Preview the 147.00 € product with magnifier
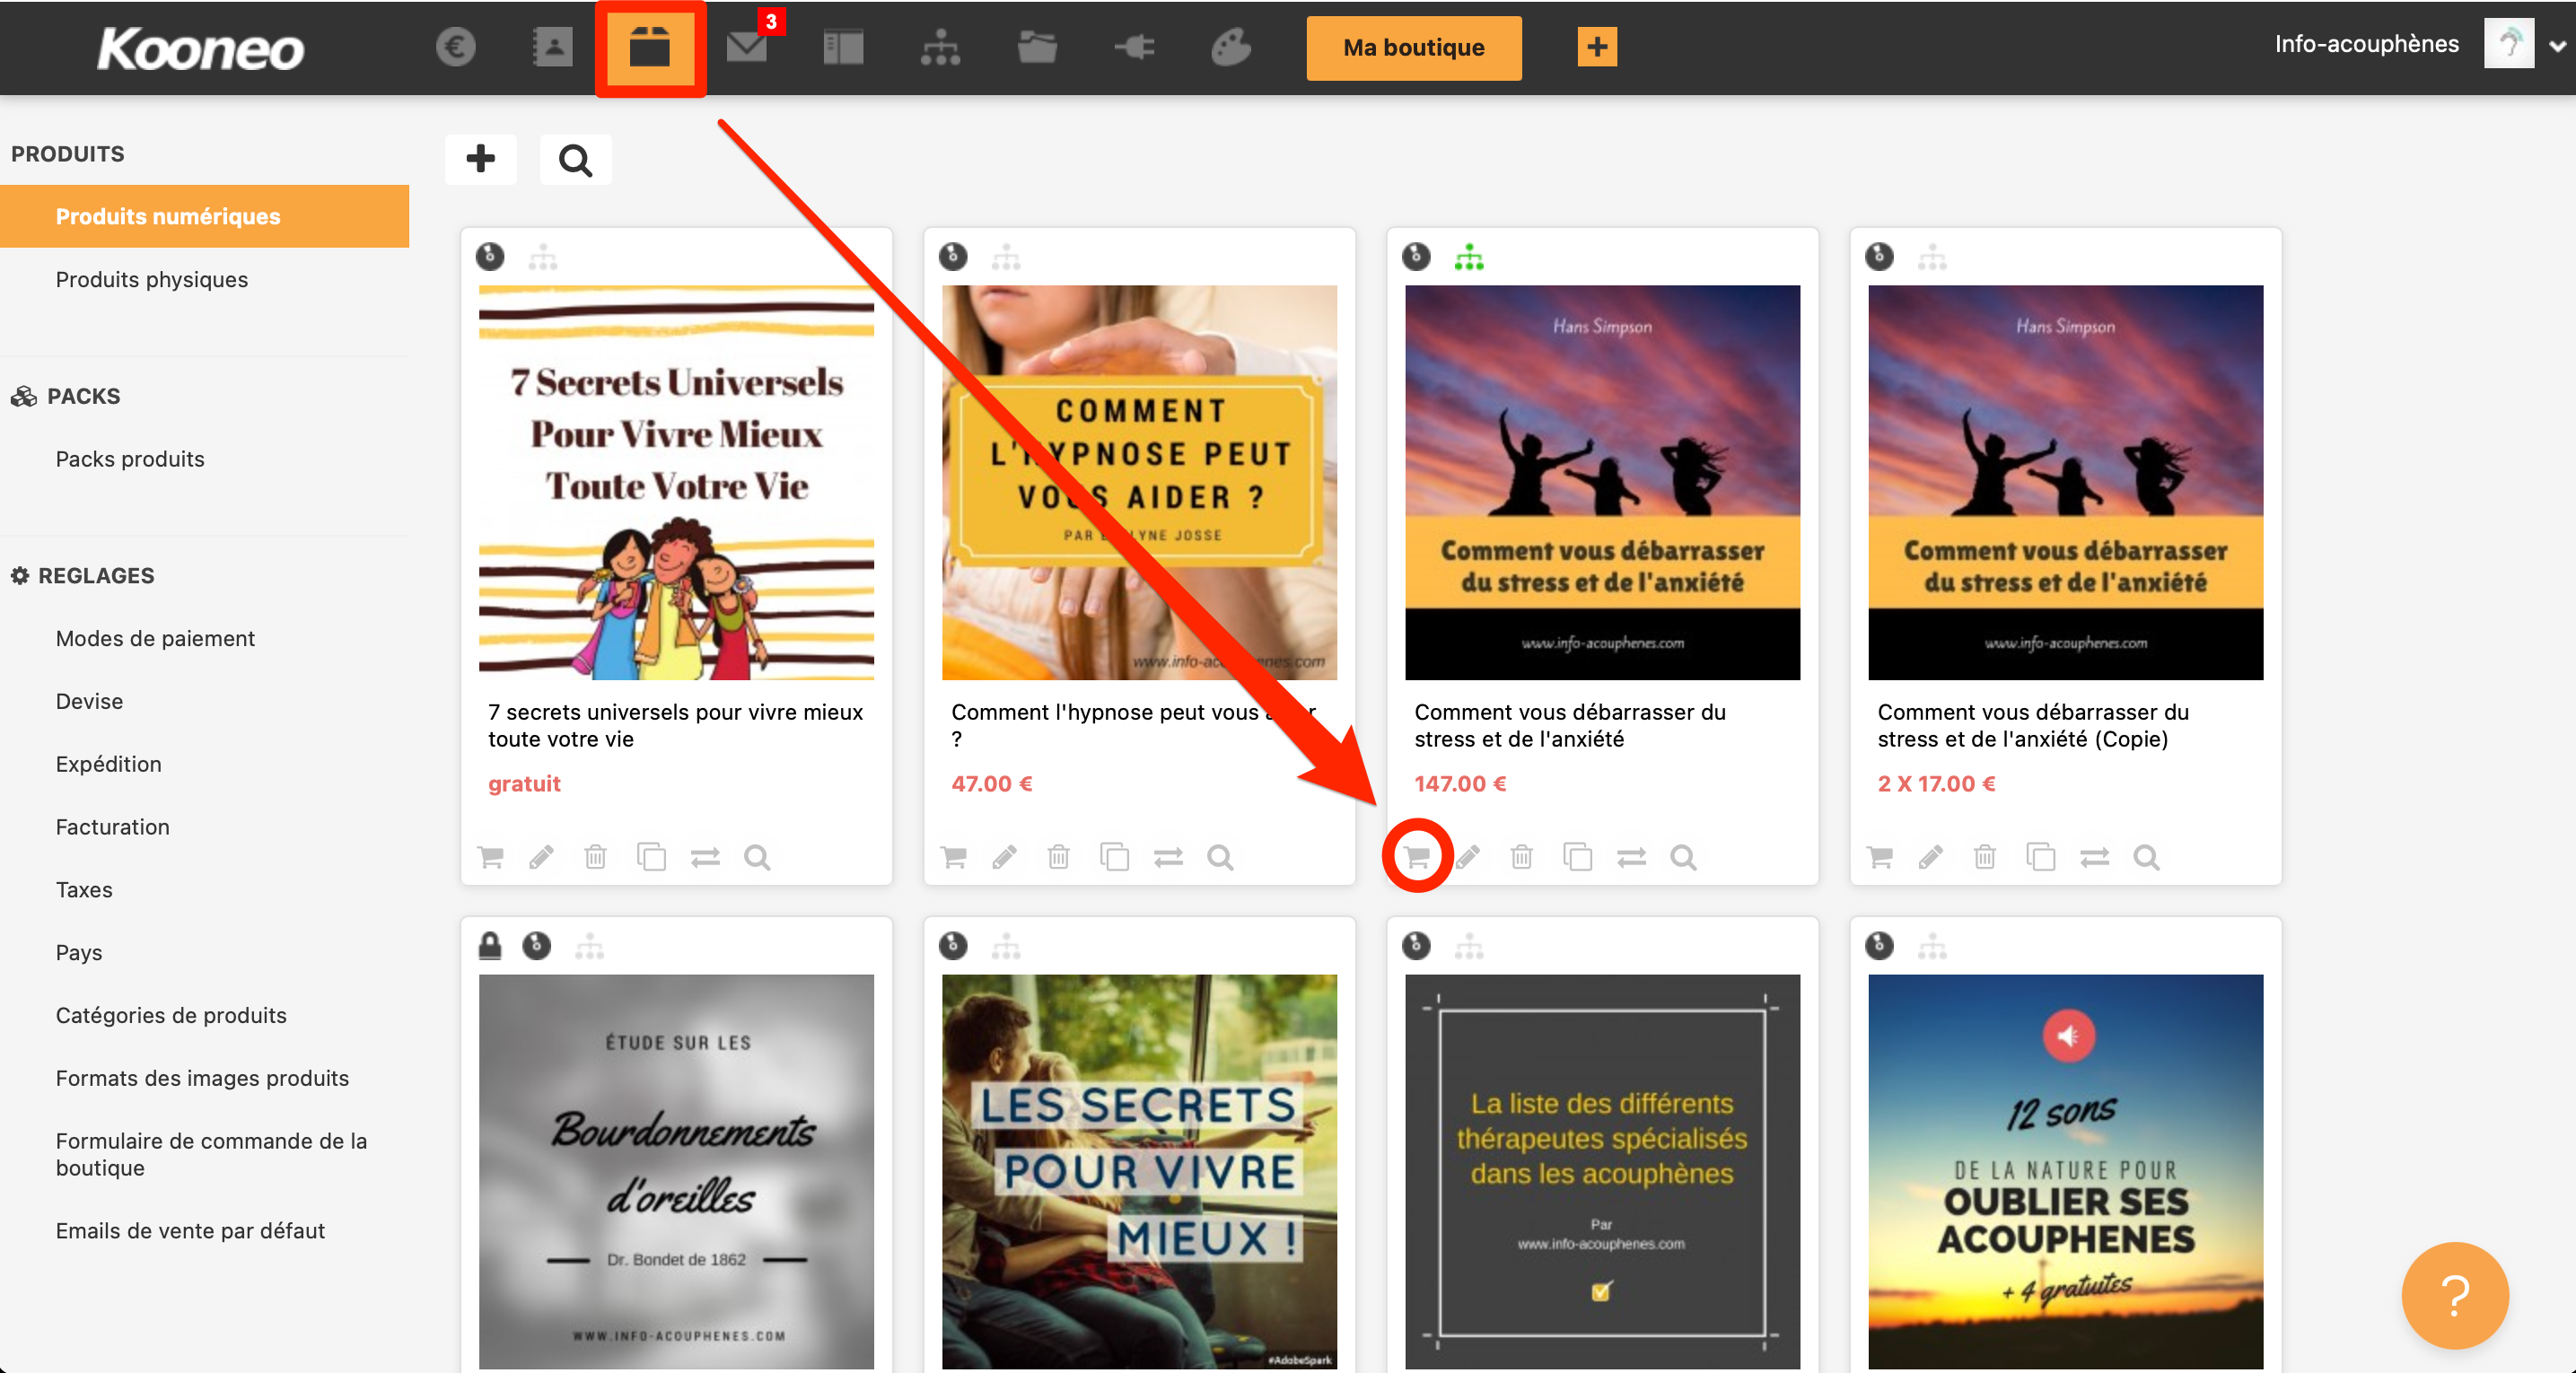2576x1373 pixels. pyautogui.click(x=1683, y=857)
